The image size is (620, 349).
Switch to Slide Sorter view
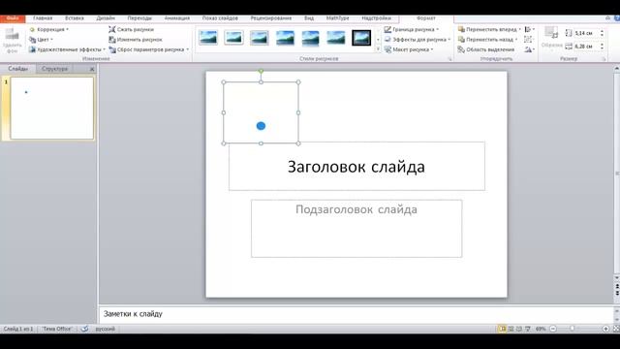pos(511,329)
